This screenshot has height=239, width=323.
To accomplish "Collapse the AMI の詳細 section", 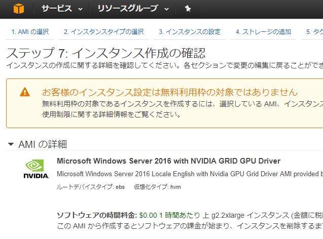I will pos(11,144).
